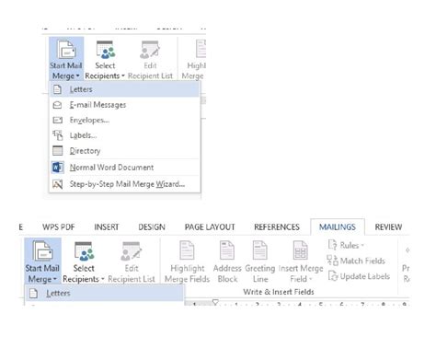The width and height of the screenshot is (436, 337).
Task: Click the first-line indent marker on the ruler
Action: [x=215, y=302]
